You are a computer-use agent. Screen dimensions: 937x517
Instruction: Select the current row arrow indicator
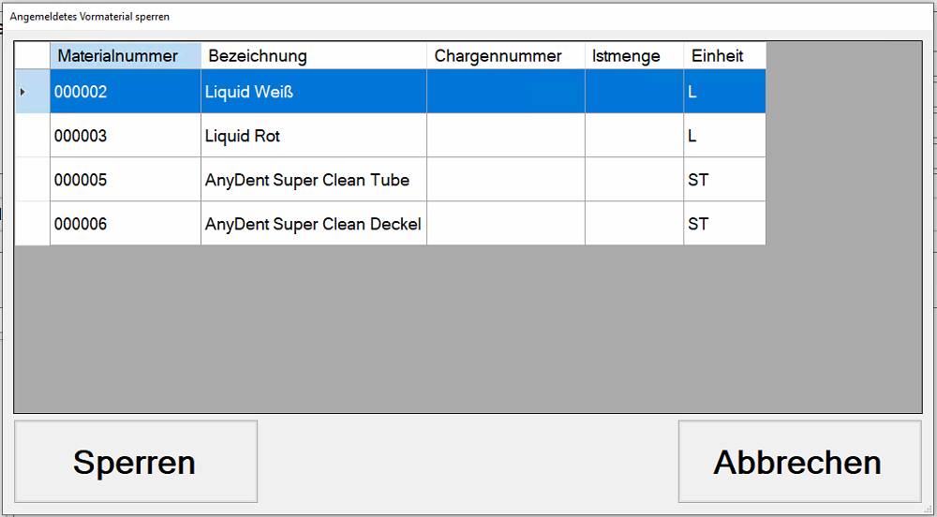tap(32, 92)
